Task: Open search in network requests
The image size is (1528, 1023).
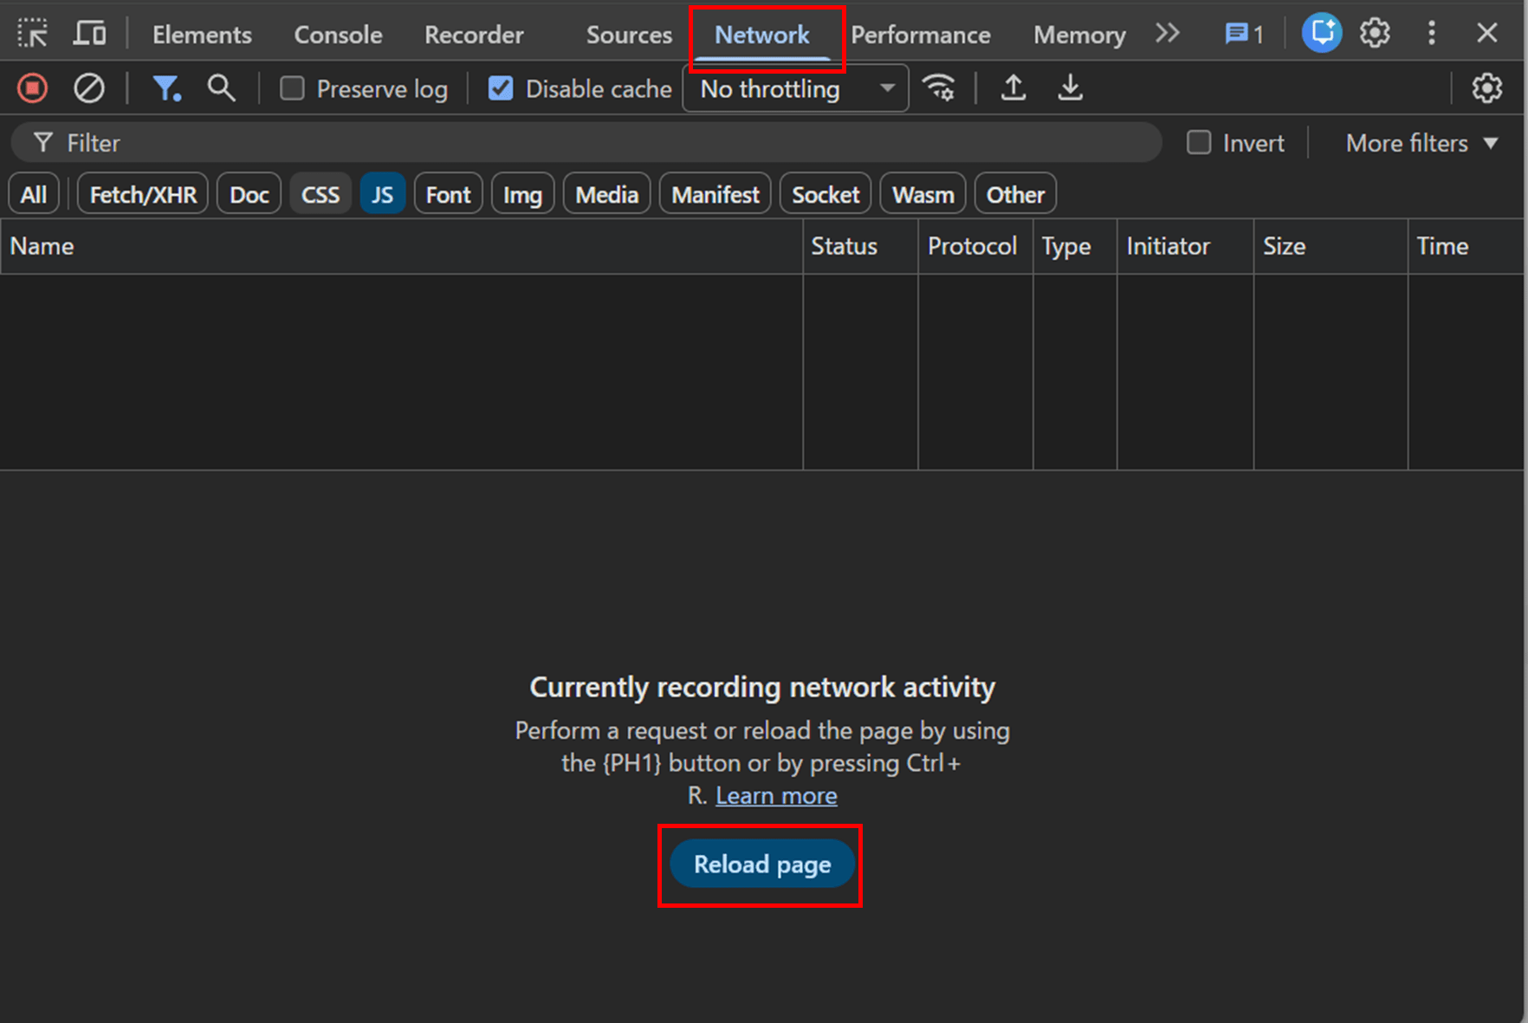Action: 222,87
